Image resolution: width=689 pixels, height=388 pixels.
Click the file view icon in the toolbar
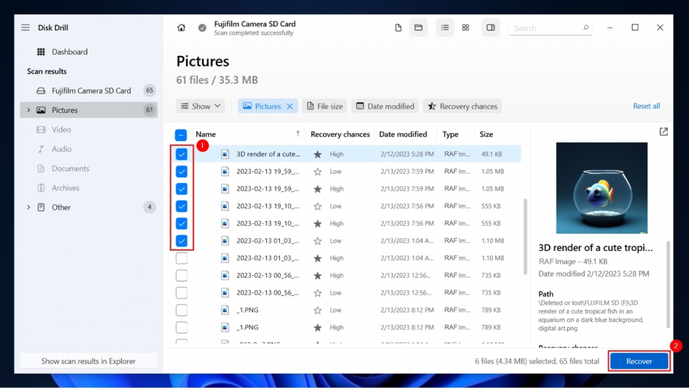[398, 27]
